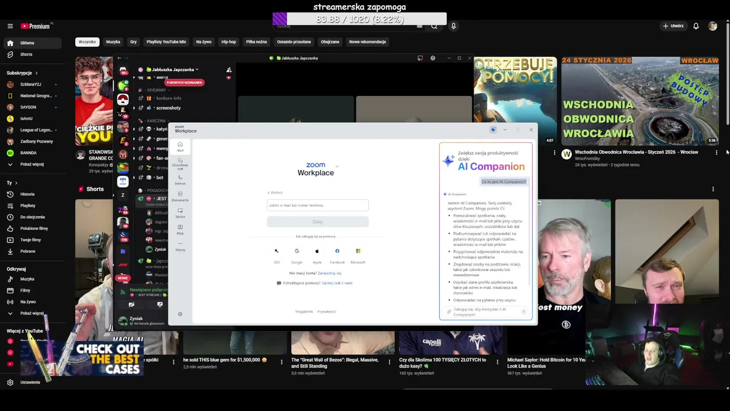Open Prywatność link in Zoom
730x411 pixels.
(x=327, y=312)
